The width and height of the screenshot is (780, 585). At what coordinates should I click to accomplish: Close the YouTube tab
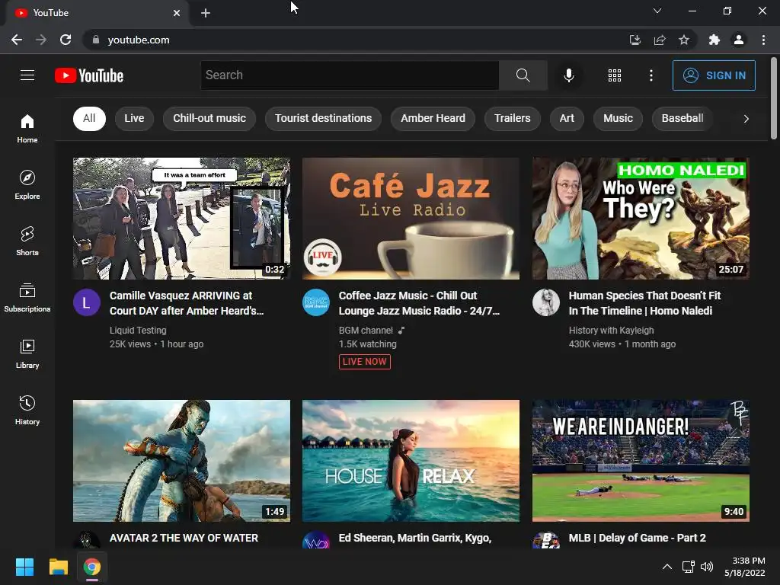(x=177, y=13)
